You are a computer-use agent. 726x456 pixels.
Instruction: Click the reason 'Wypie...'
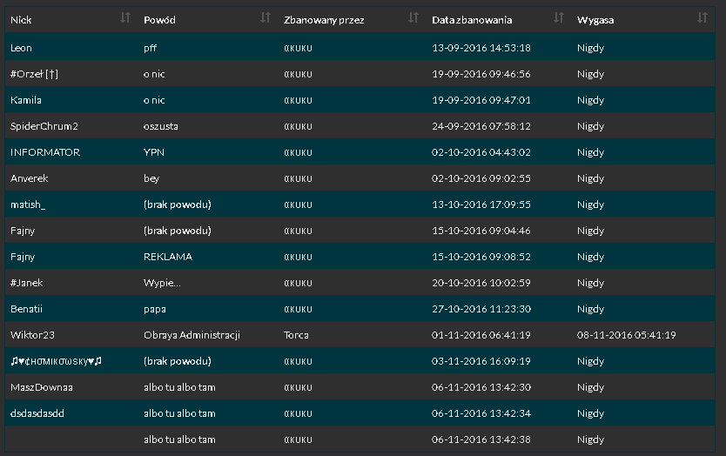tap(162, 283)
